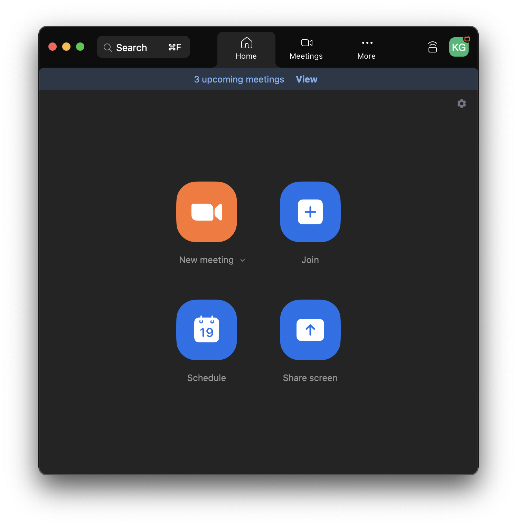Click the View link in the banner
This screenshot has height=526, width=517.
(x=307, y=79)
